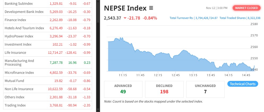
Task: Open Technical Charts
Action: pos(243,84)
